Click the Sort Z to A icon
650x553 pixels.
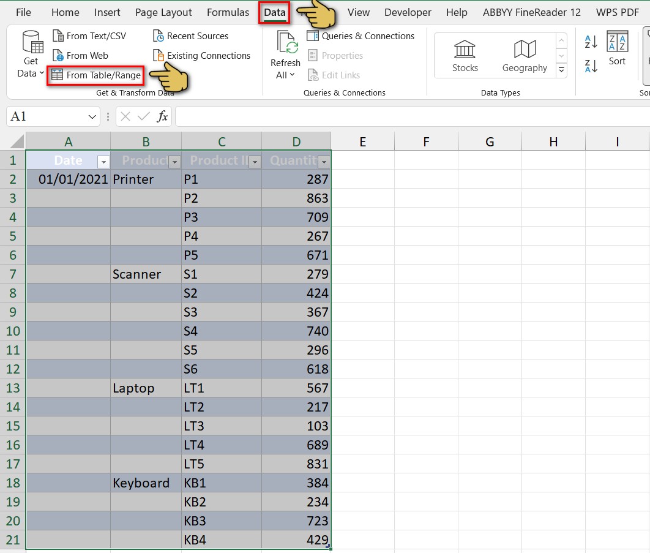pyautogui.click(x=590, y=65)
